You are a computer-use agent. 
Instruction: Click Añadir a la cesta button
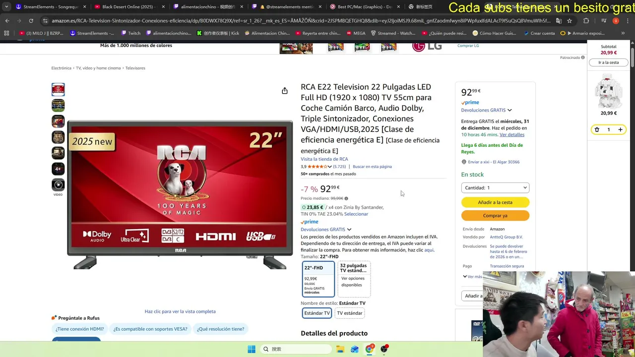[495, 202]
